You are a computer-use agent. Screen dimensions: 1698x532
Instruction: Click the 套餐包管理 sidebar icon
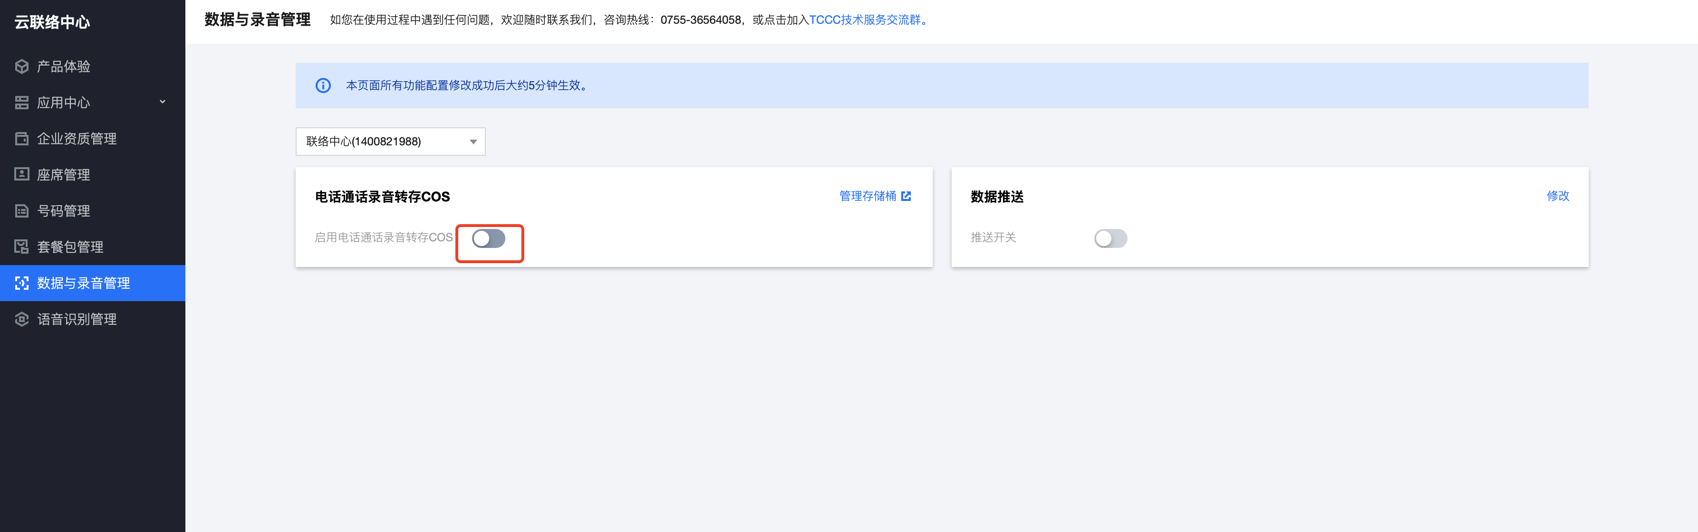coord(22,247)
